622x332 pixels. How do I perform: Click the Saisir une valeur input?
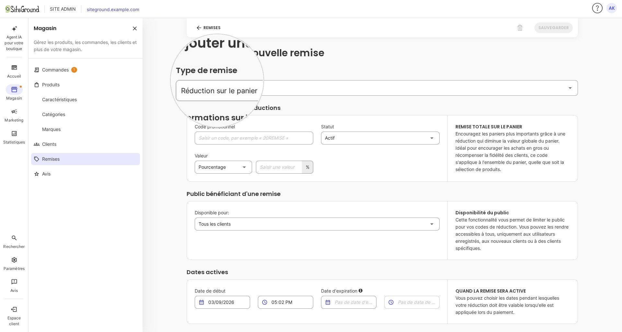[279, 167]
